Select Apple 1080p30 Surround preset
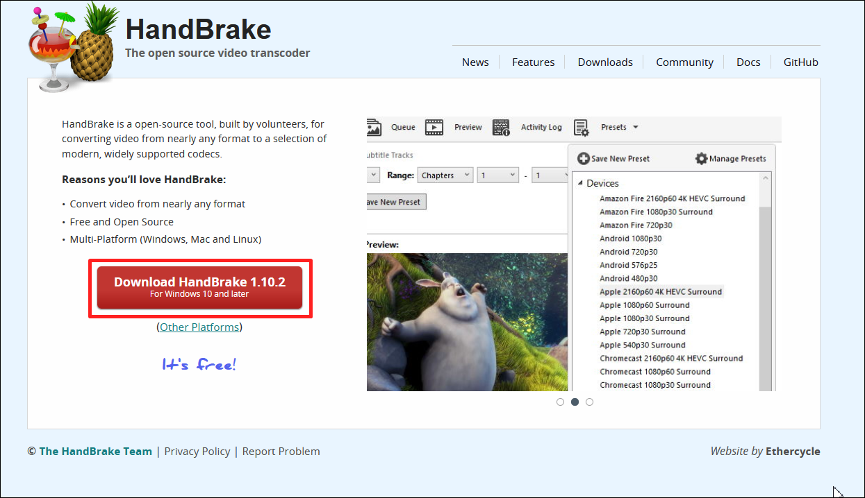Screen dimensions: 865x498 click(645, 318)
